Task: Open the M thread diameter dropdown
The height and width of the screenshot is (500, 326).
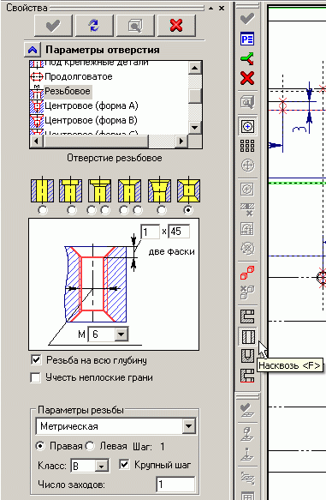Action: pyautogui.click(x=121, y=334)
